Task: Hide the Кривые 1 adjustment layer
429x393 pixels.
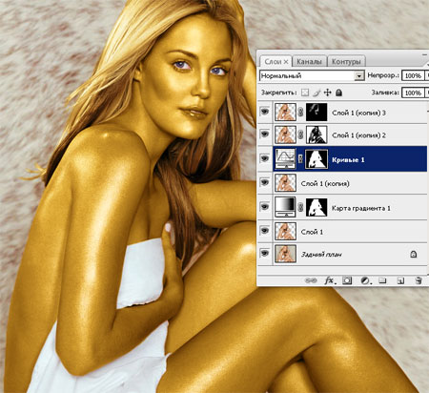Action: (265, 158)
